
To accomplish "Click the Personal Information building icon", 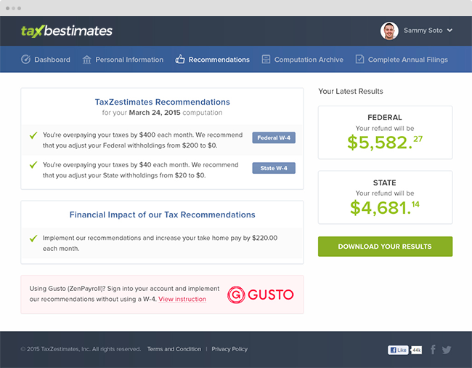I will tap(86, 60).
